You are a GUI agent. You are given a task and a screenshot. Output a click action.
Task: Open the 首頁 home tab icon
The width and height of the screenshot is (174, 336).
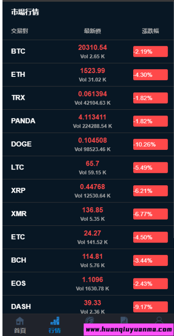click(x=20, y=321)
